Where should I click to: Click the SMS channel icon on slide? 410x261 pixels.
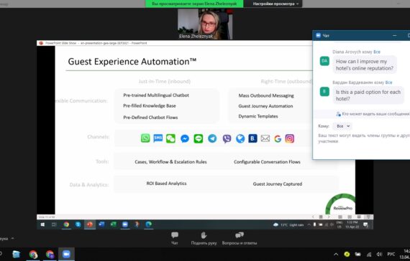pos(158,138)
